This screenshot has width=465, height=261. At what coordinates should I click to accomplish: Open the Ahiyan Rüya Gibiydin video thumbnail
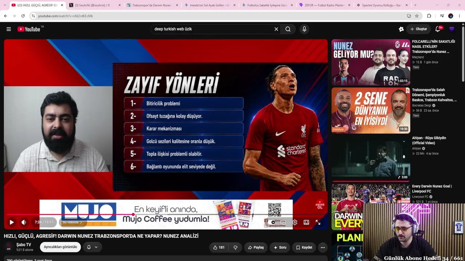[x=371, y=158]
